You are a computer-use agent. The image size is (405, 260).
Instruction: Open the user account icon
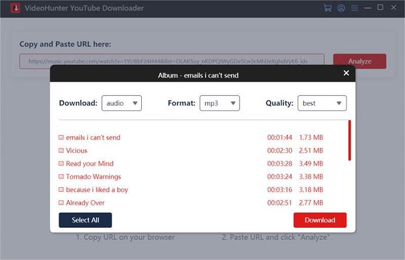(x=341, y=8)
